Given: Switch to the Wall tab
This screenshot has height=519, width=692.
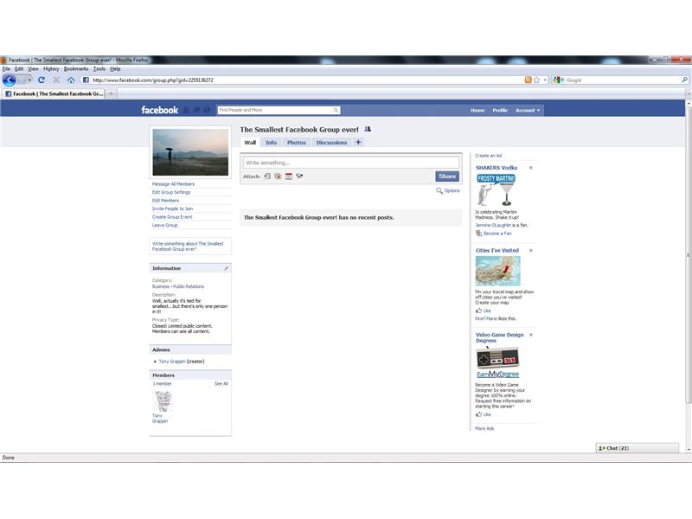Looking at the screenshot, I should (x=250, y=143).
